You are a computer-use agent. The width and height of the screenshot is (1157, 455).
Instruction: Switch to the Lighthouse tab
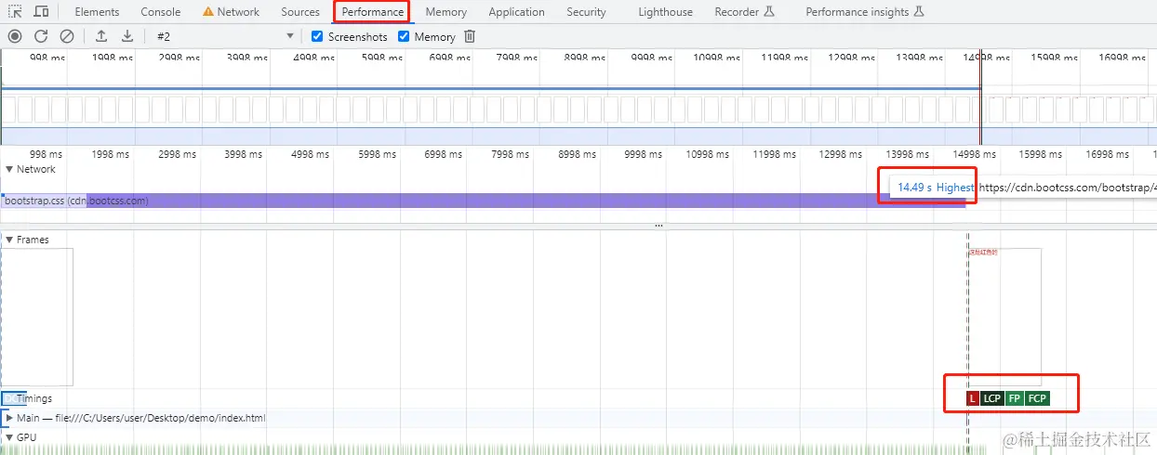pos(665,12)
